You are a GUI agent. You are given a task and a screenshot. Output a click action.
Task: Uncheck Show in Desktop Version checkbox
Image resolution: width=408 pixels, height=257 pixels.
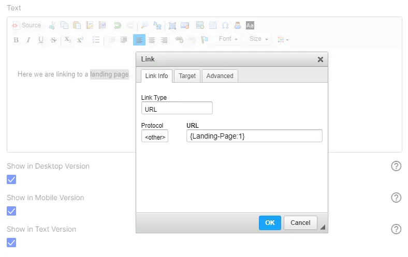point(11,179)
